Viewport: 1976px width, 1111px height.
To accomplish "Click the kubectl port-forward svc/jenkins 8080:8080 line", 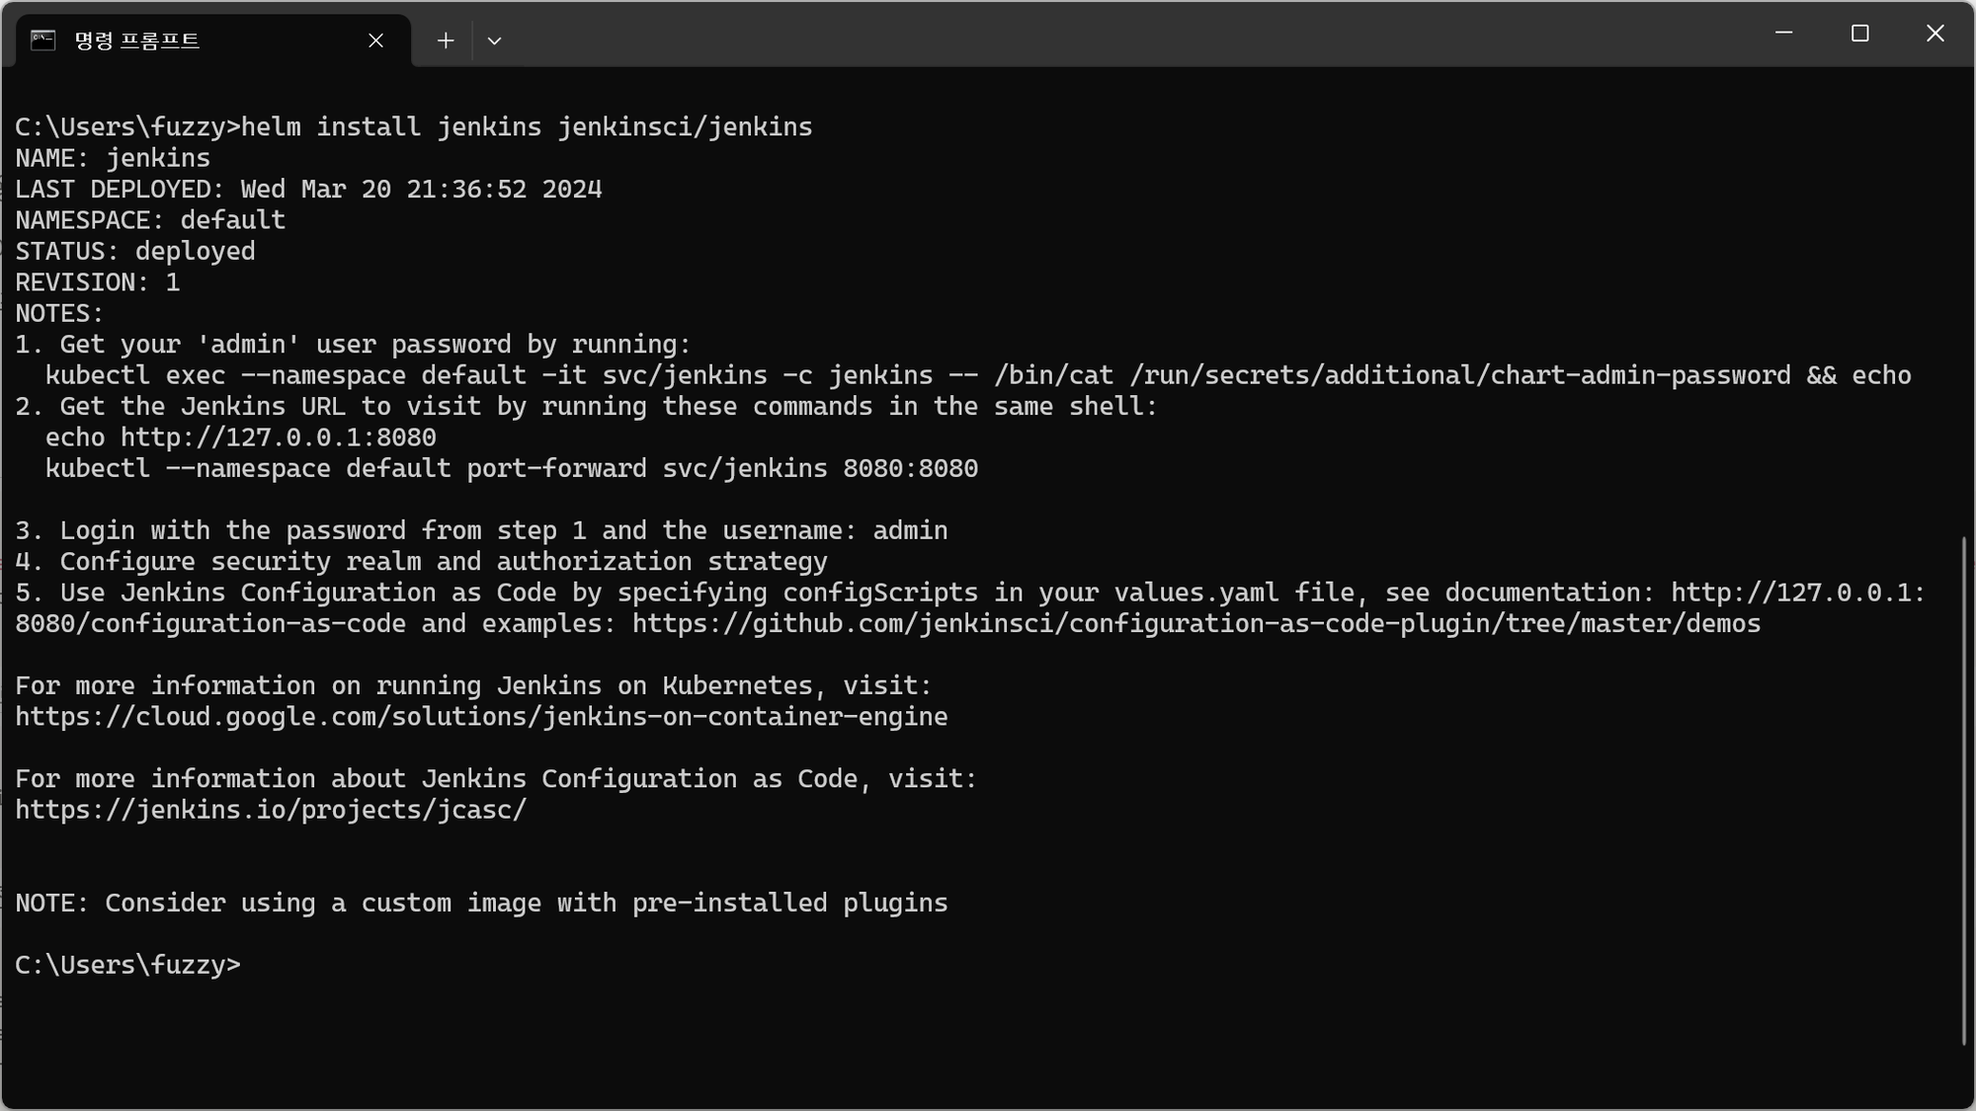I will [512, 468].
